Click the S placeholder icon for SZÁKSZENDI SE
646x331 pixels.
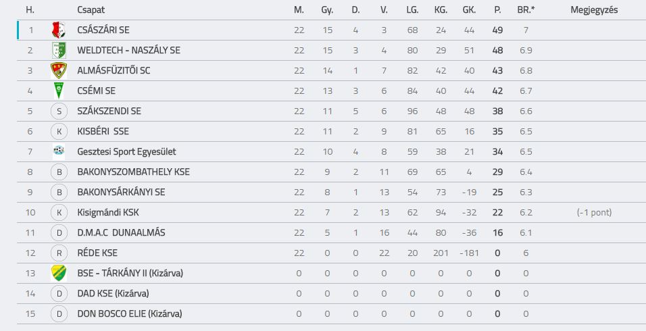[59, 111]
